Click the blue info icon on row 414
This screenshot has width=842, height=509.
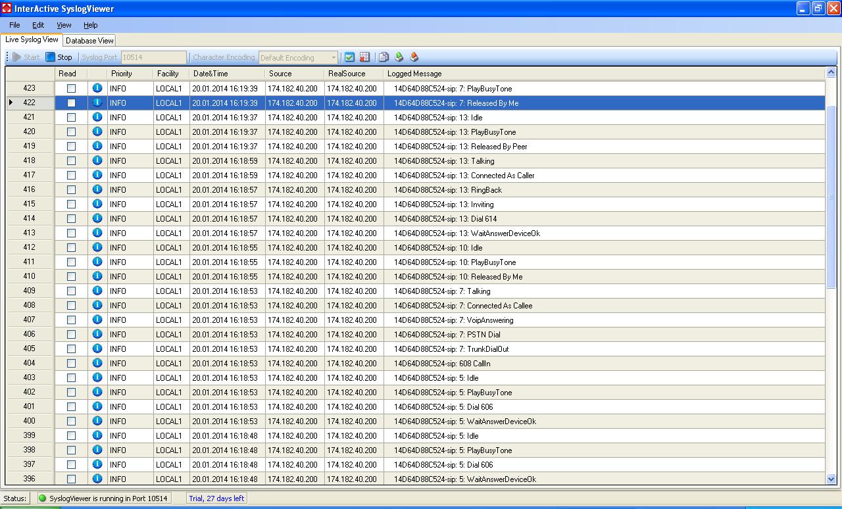click(x=97, y=218)
